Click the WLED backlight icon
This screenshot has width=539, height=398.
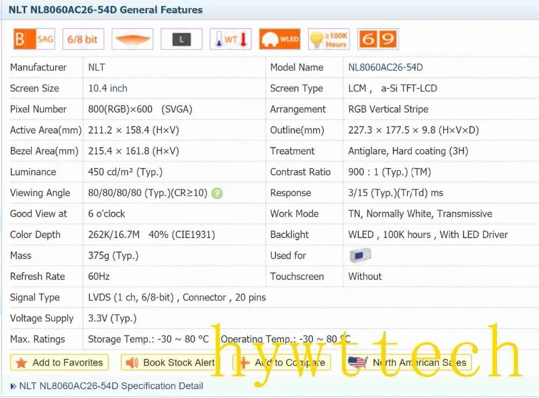[280, 39]
